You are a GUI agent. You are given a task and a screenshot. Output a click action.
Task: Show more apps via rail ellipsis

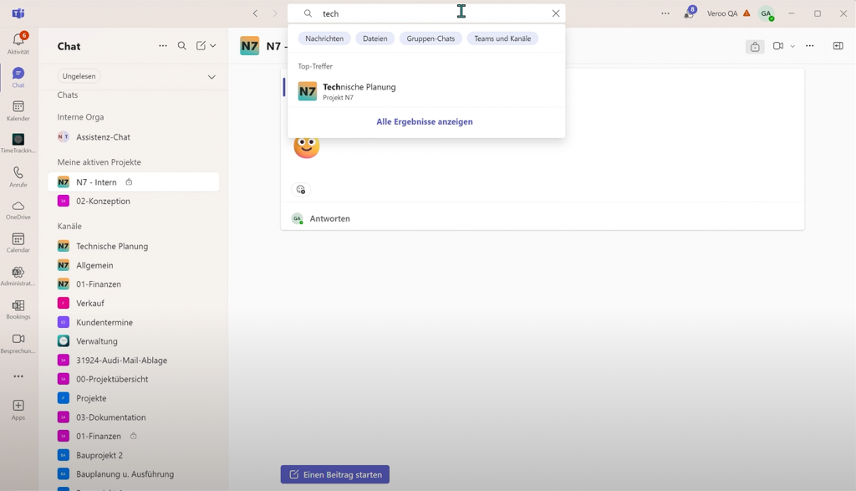click(18, 376)
